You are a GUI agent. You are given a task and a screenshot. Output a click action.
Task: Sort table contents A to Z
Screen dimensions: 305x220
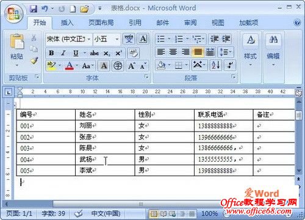pos(216,65)
